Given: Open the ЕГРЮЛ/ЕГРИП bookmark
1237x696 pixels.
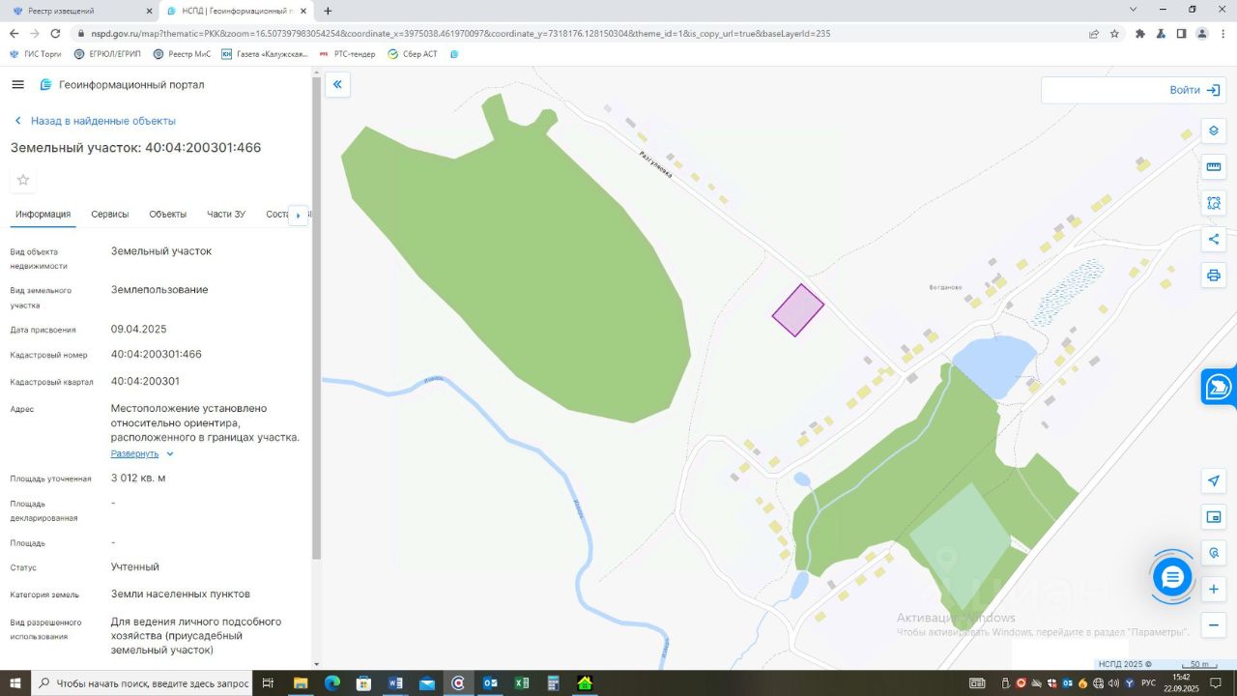Looking at the screenshot, I should click(107, 54).
